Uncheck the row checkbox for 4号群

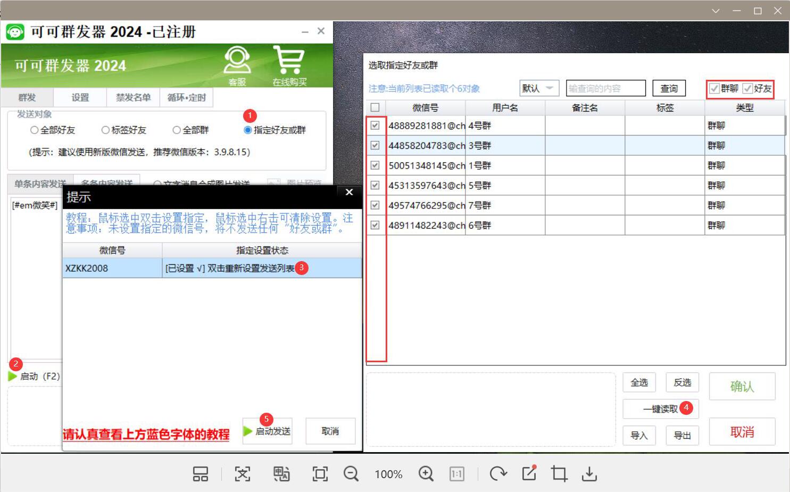(375, 126)
